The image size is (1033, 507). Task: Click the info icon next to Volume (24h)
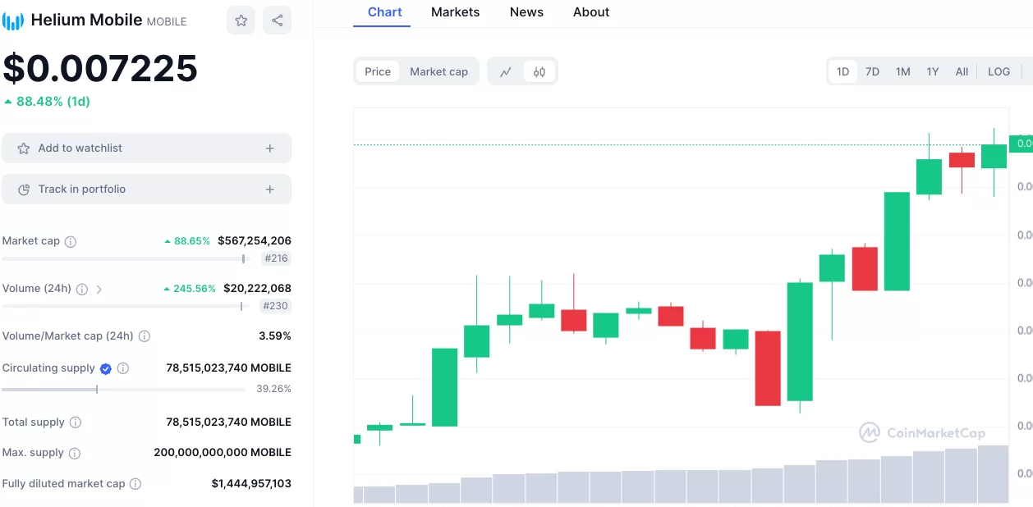[81, 289]
